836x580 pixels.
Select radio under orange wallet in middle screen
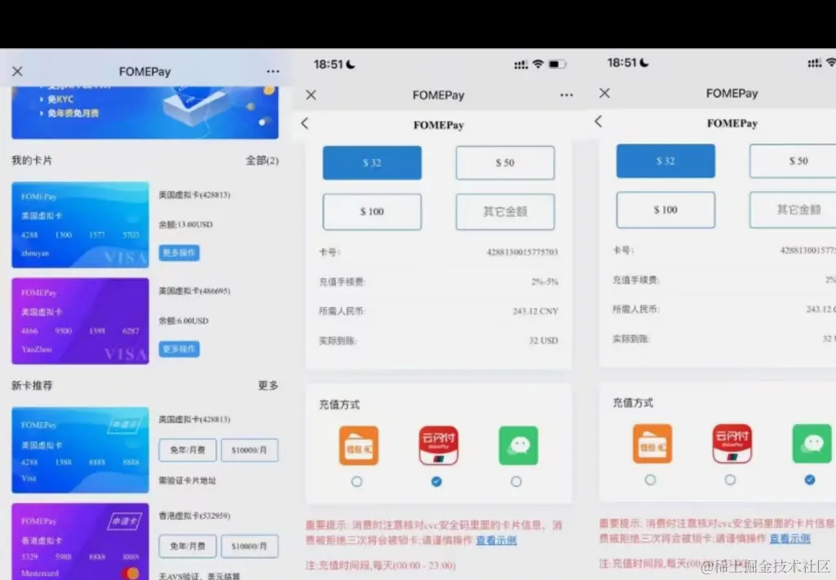pos(356,481)
